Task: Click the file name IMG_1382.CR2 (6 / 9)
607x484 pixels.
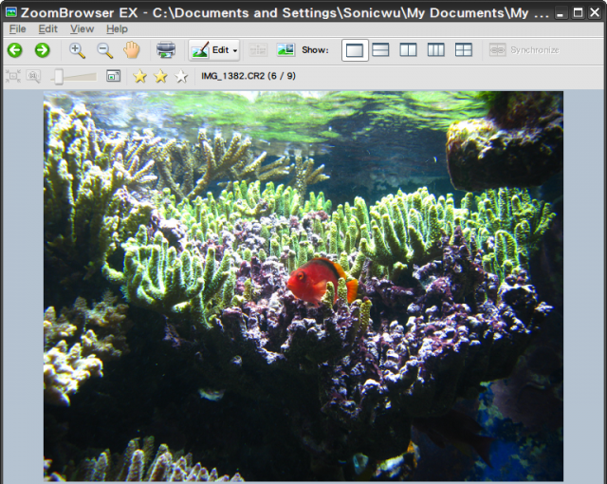Action: 248,76
